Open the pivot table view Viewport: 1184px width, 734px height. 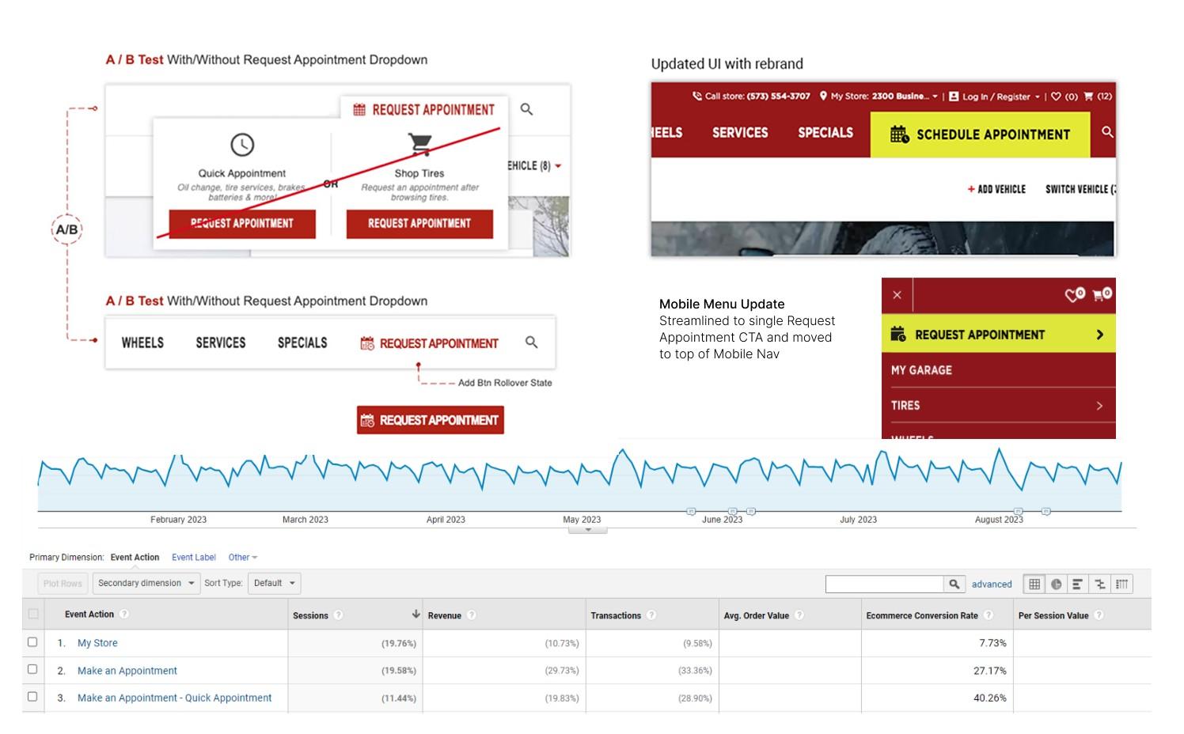coord(1121,584)
